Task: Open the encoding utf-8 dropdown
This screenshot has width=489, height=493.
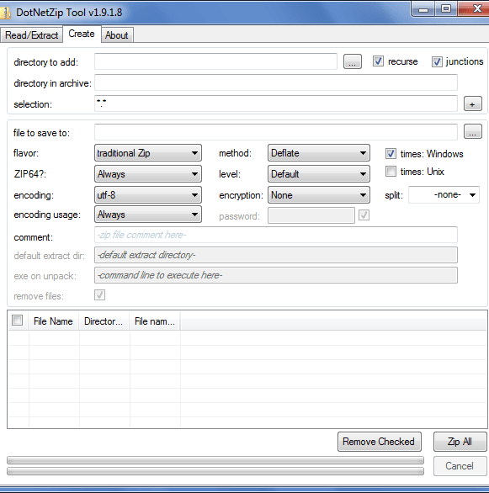Action: (148, 195)
